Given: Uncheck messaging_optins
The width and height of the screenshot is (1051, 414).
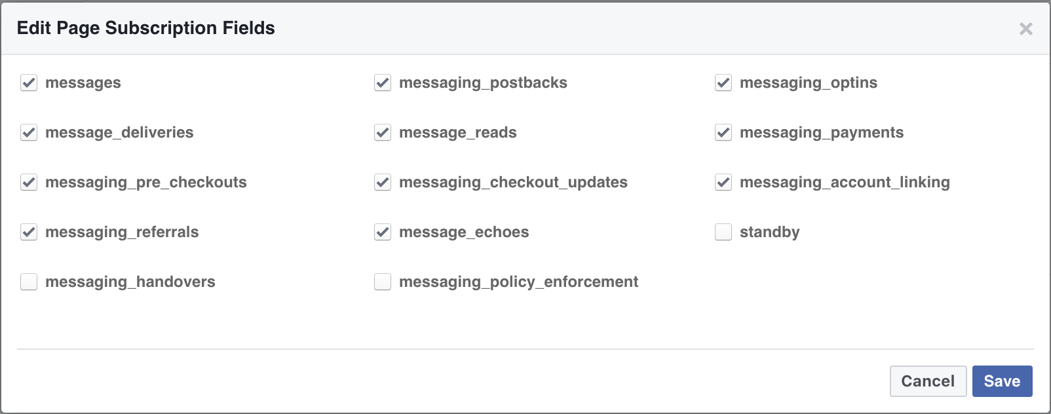Looking at the screenshot, I should coord(723,83).
